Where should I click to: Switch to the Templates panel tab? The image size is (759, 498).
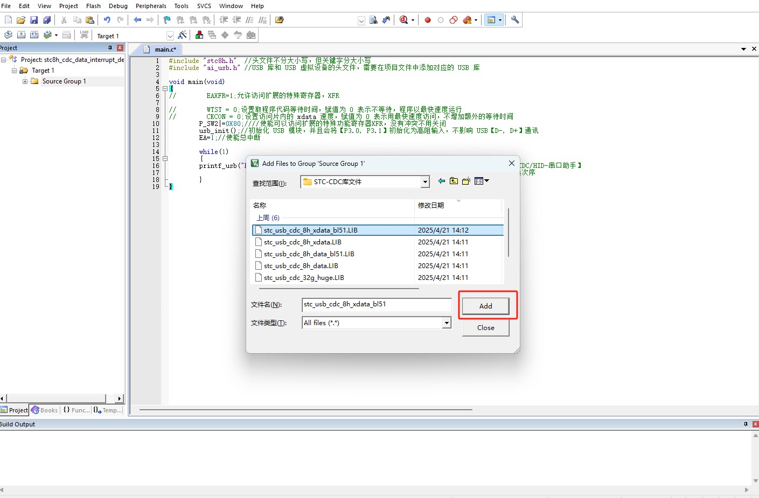click(108, 410)
